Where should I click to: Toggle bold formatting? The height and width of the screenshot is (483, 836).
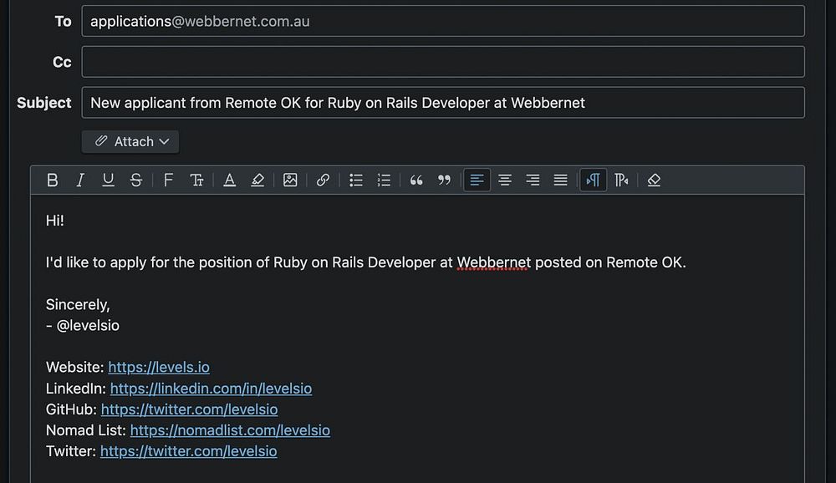point(52,180)
